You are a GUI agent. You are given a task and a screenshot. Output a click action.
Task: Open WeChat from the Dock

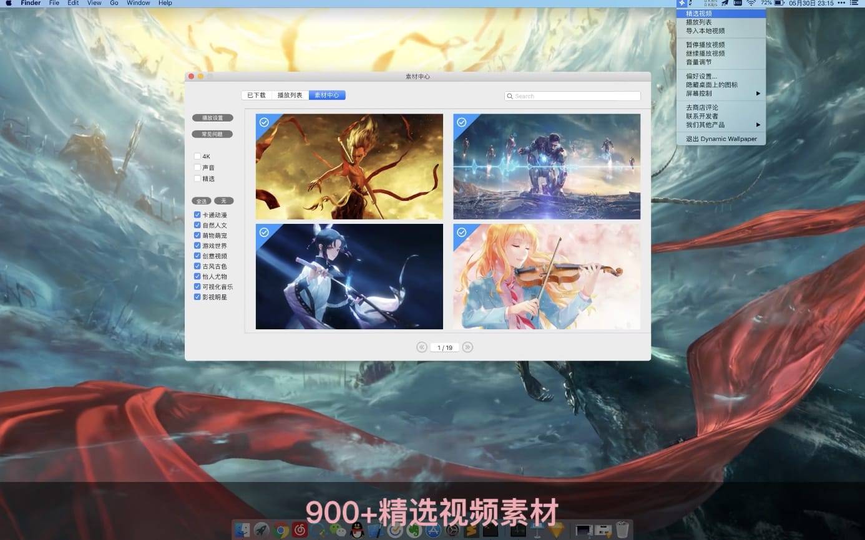(x=338, y=530)
